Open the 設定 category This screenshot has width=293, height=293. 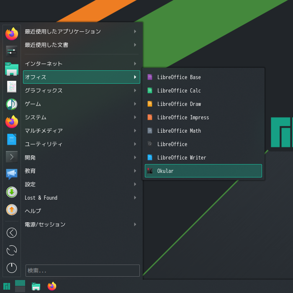pyautogui.click(x=82, y=184)
